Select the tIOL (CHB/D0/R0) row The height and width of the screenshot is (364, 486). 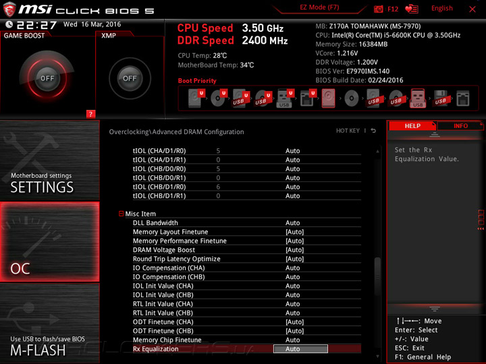[x=247, y=169]
